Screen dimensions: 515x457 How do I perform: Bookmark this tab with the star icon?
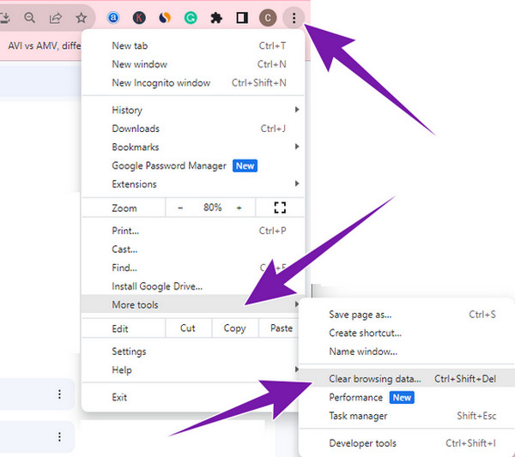[82, 18]
